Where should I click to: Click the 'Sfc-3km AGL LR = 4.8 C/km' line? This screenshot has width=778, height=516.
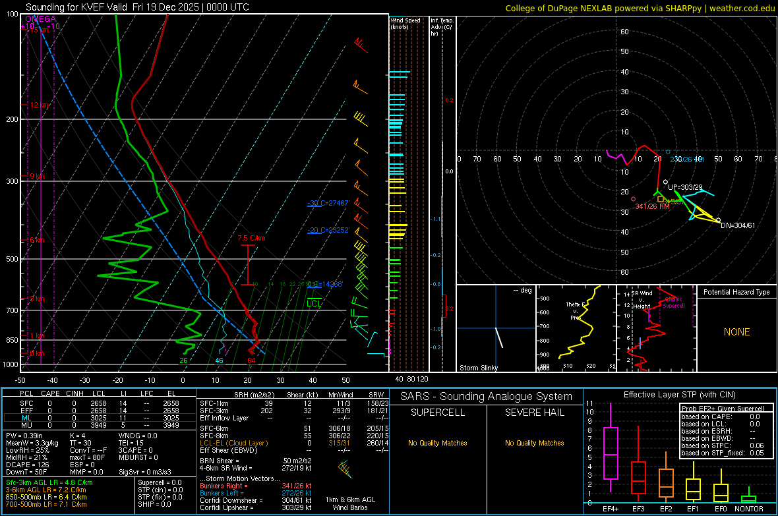tap(49, 482)
